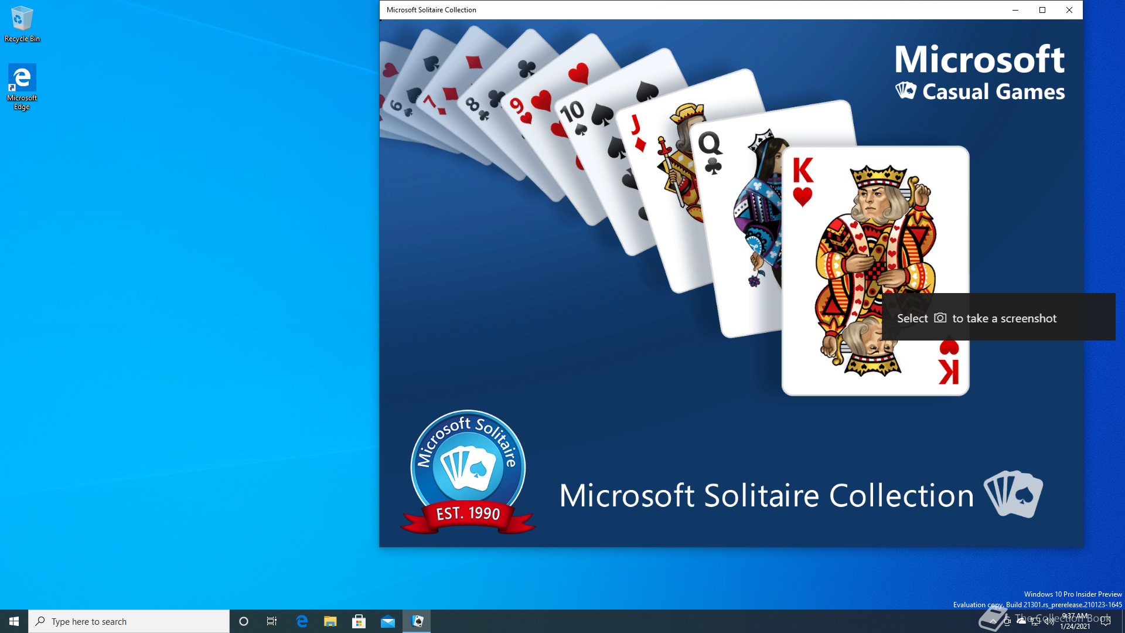Open the OneDrive cloud tray icon

pos(1021,621)
